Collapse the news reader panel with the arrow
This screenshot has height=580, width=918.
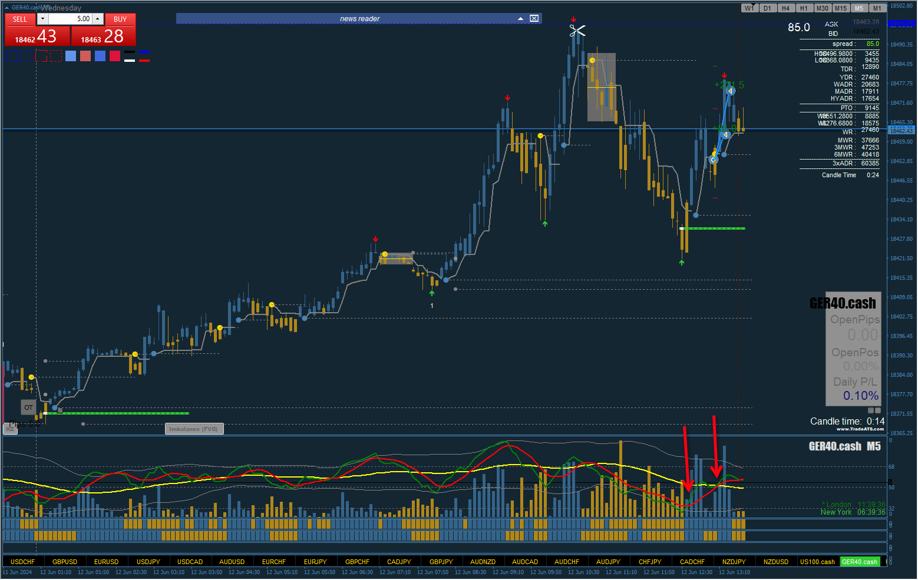(x=520, y=19)
